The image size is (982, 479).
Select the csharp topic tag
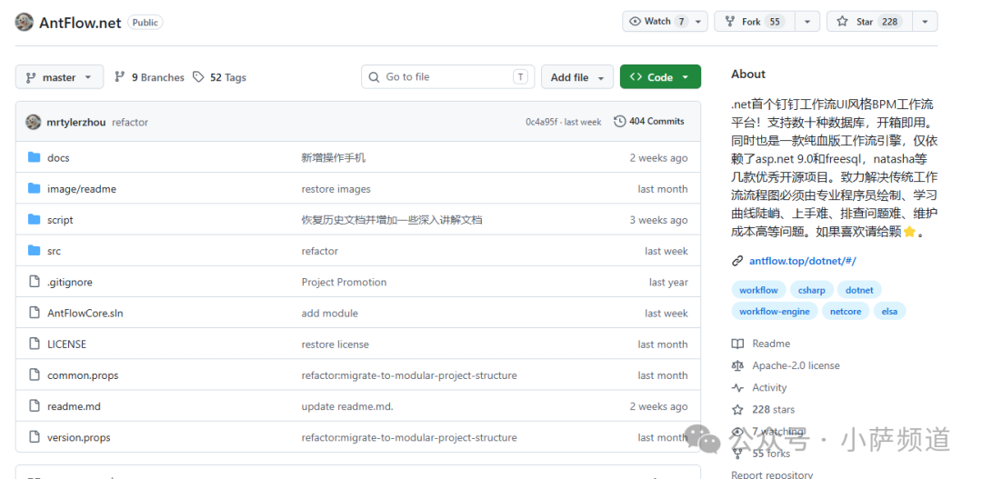(812, 290)
